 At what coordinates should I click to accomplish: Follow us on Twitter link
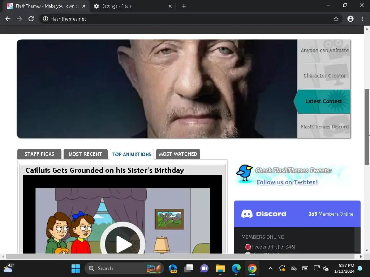(x=287, y=182)
